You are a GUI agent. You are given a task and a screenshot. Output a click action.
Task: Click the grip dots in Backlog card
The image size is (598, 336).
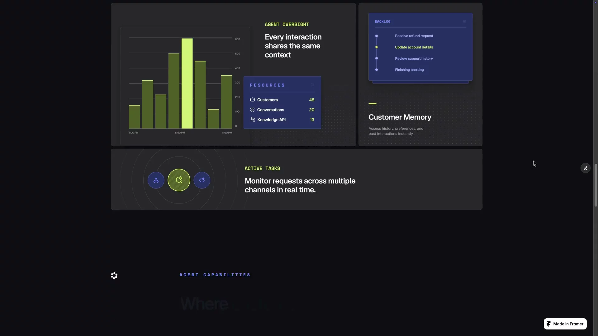tap(464, 21)
